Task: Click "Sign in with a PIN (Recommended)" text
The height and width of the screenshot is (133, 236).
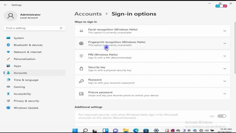Action: [x=110, y=58]
